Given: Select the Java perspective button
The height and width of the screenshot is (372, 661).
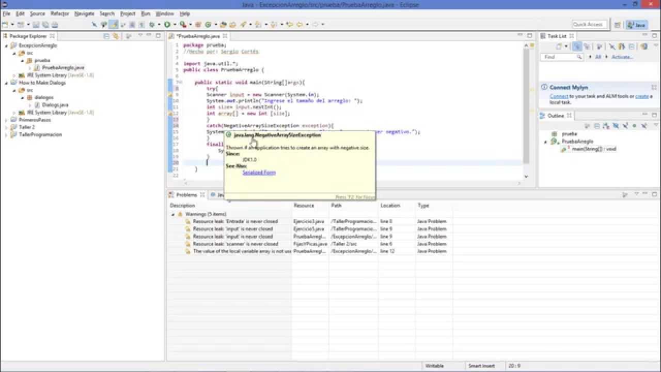Looking at the screenshot, I should click(x=637, y=24).
